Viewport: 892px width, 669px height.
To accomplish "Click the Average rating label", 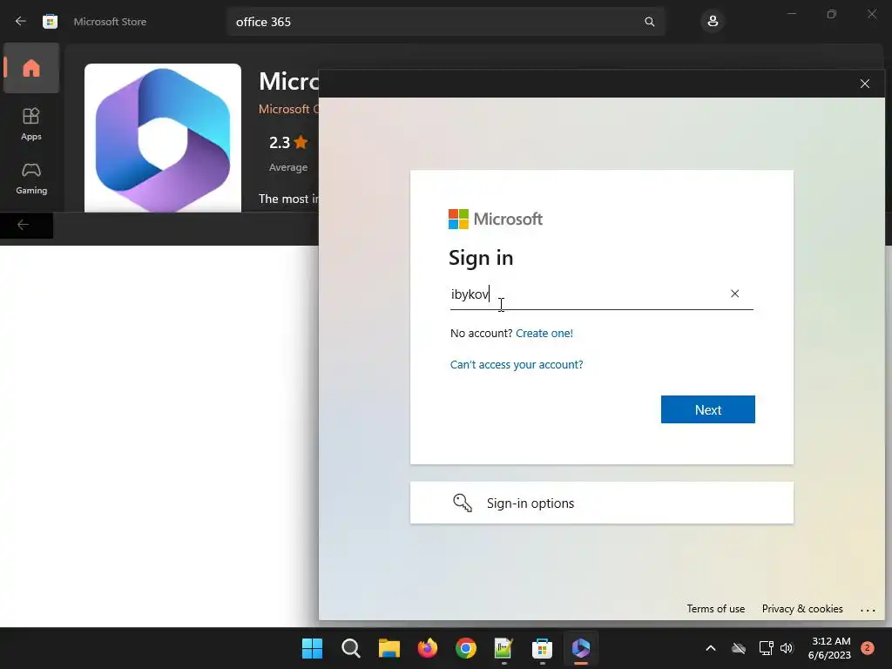I will pyautogui.click(x=288, y=167).
